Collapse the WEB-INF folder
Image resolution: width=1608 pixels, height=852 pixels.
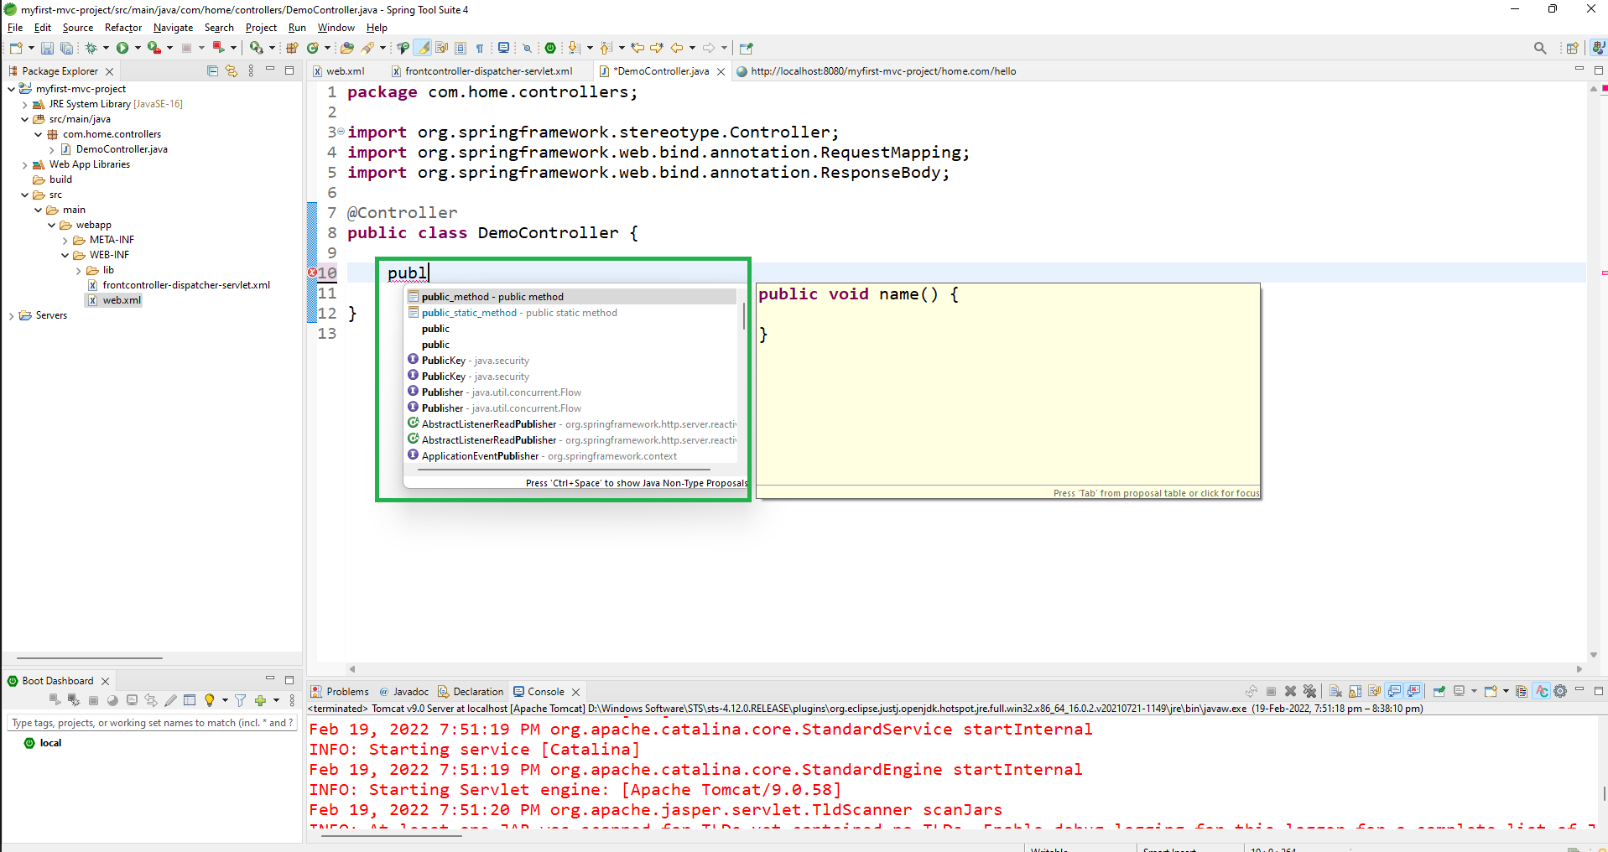(x=65, y=256)
